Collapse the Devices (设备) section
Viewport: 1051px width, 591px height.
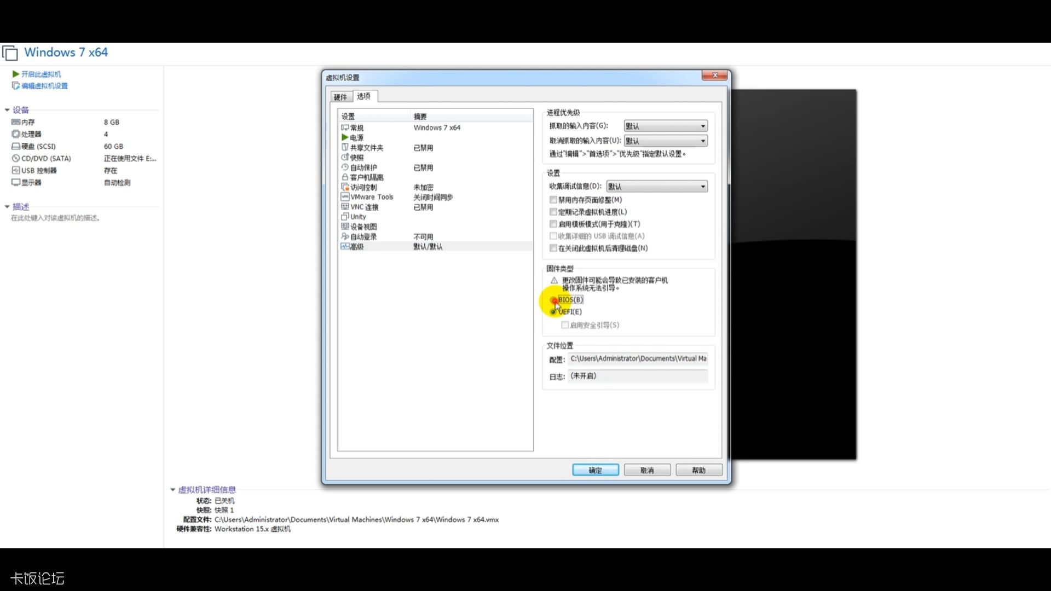tap(7, 110)
